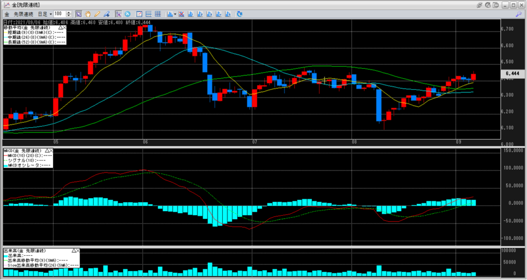This screenshot has height=280, width=527.
Task: Click the blue reload chart icon
Action: tap(240, 14)
